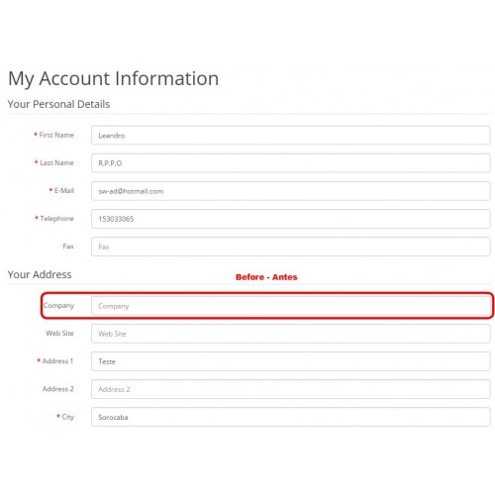Click the Telephone number field
This screenshot has height=495, width=495.
[290, 219]
